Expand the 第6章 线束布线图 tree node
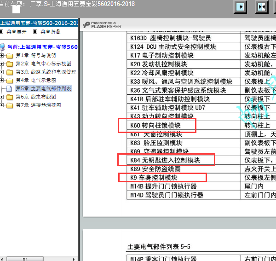The width and height of the screenshot is (276, 261). pyautogui.click(x=1, y=97)
